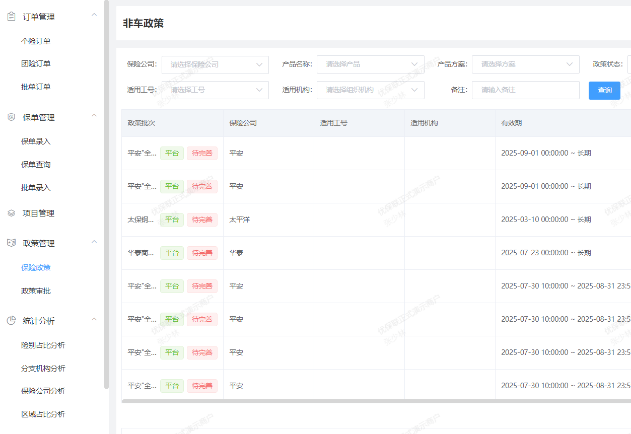Open 个险订单 in the sidebar
The width and height of the screenshot is (631, 434).
click(x=36, y=41)
